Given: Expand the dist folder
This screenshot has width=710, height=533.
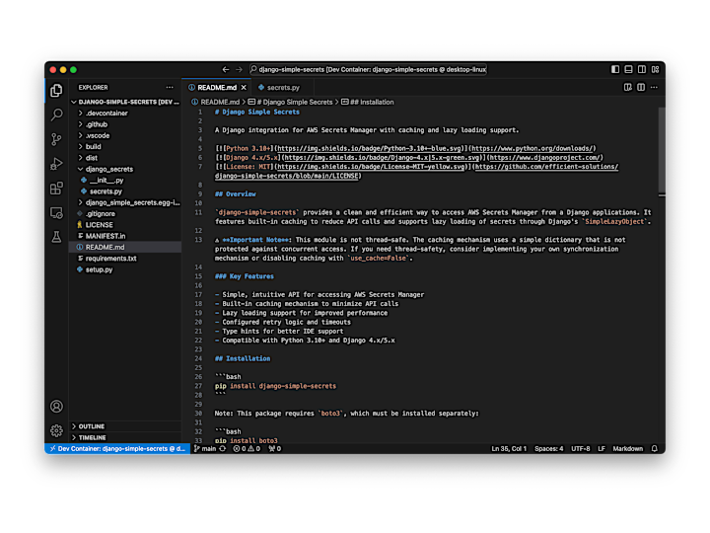Looking at the screenshot, I should pyautogui.click(x=125, y=158).
